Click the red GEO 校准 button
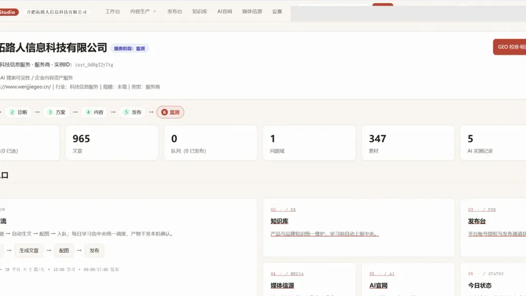Screen dimensions: 526x296 click(x=510, y=47)
